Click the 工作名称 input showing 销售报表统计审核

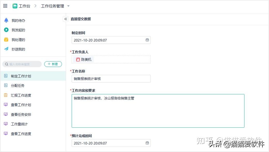(111, 79)
